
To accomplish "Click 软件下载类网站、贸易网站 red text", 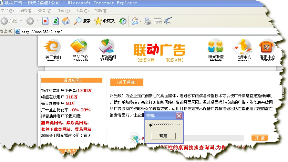I will click(x=66, y=129).
